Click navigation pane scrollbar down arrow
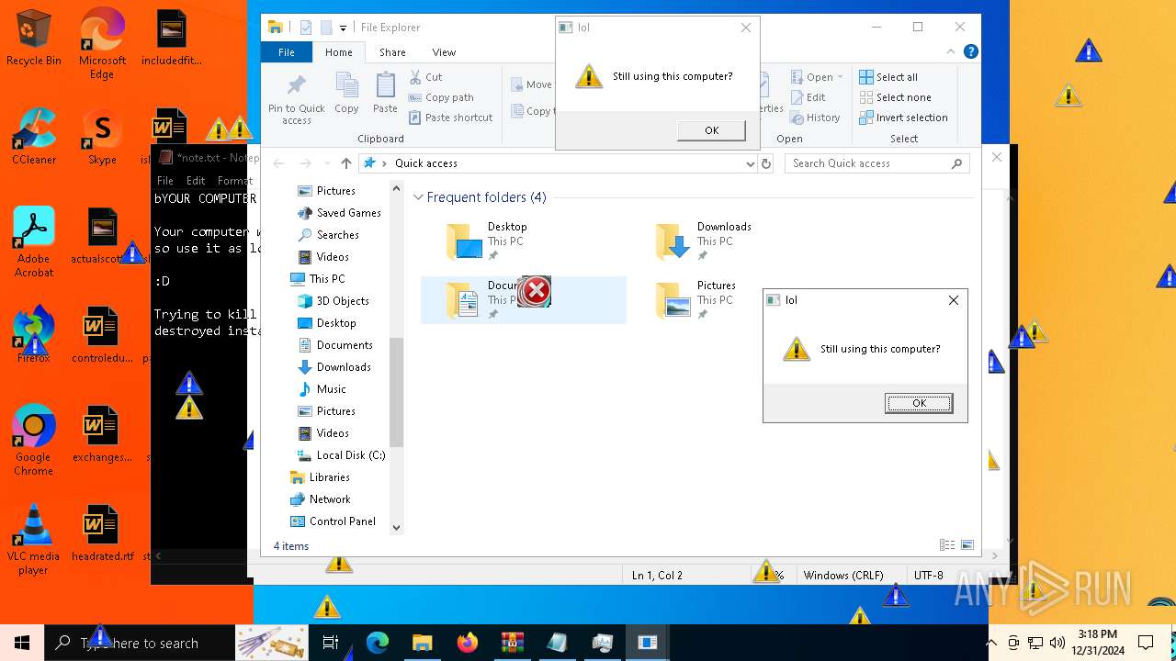Viewport: 1176px width, 661px height. click(x=397, y=528)
